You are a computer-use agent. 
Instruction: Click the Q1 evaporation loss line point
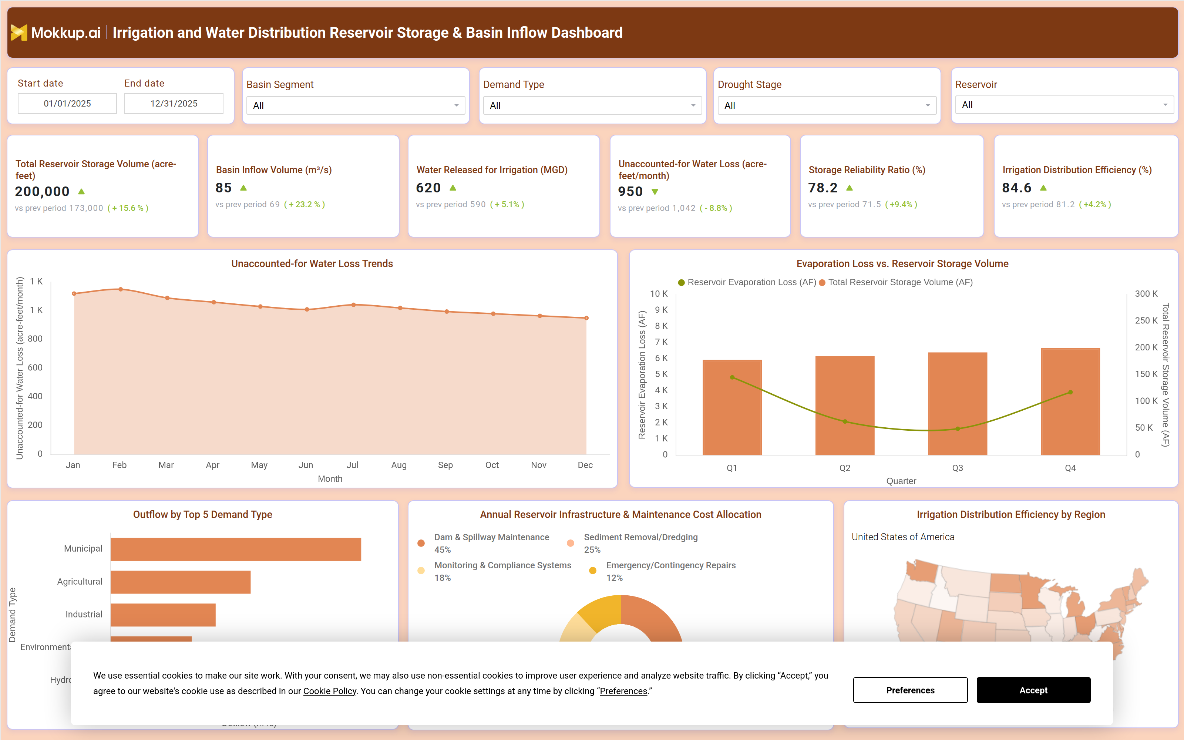[x=732, y=377]
